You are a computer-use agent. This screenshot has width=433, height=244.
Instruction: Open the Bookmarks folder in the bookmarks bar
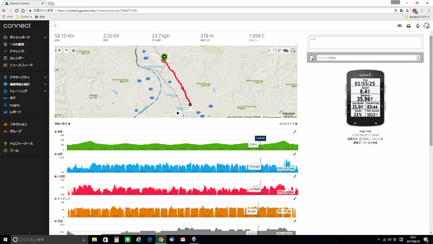point(24,17)
